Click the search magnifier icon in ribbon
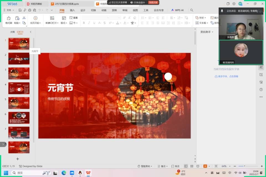Viewport: 266px width, 177px height. point(191,10)
